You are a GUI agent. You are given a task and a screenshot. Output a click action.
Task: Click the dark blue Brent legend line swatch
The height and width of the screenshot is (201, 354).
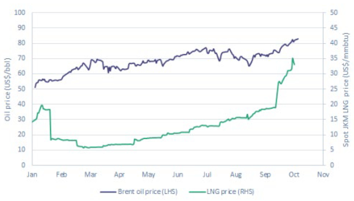tap(108, 192)
